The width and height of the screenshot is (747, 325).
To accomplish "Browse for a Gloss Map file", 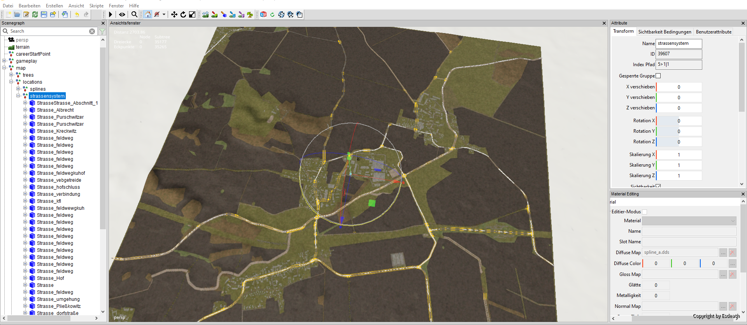I will click(723, 275).
